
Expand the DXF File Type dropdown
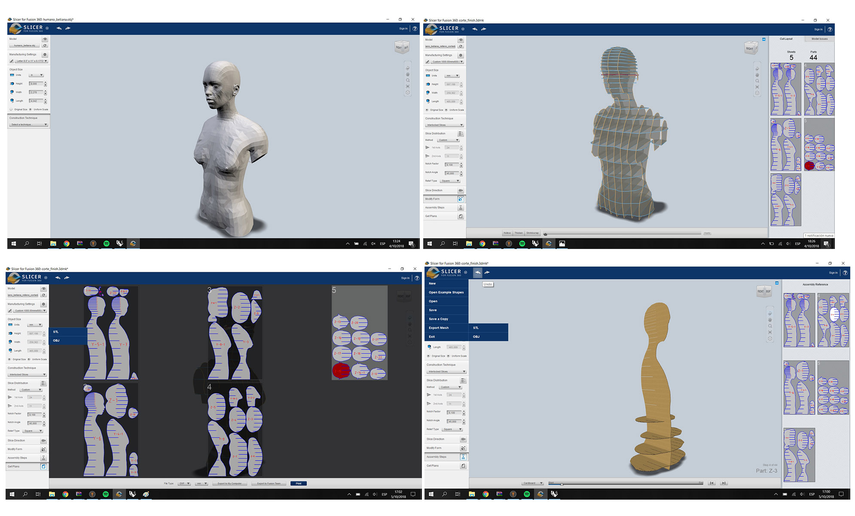(184, 483)
